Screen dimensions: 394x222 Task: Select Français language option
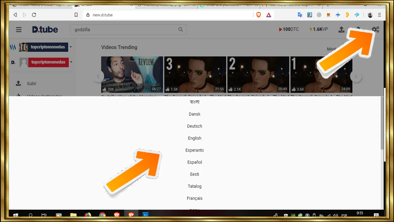(195, 198)
